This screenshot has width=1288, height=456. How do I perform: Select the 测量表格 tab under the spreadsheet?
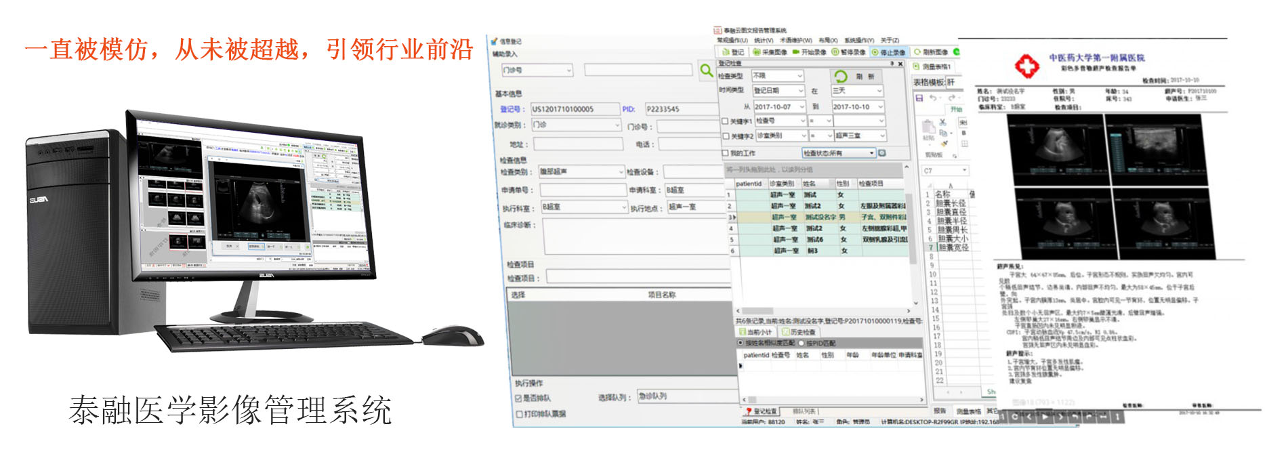(x=969, y=411)
